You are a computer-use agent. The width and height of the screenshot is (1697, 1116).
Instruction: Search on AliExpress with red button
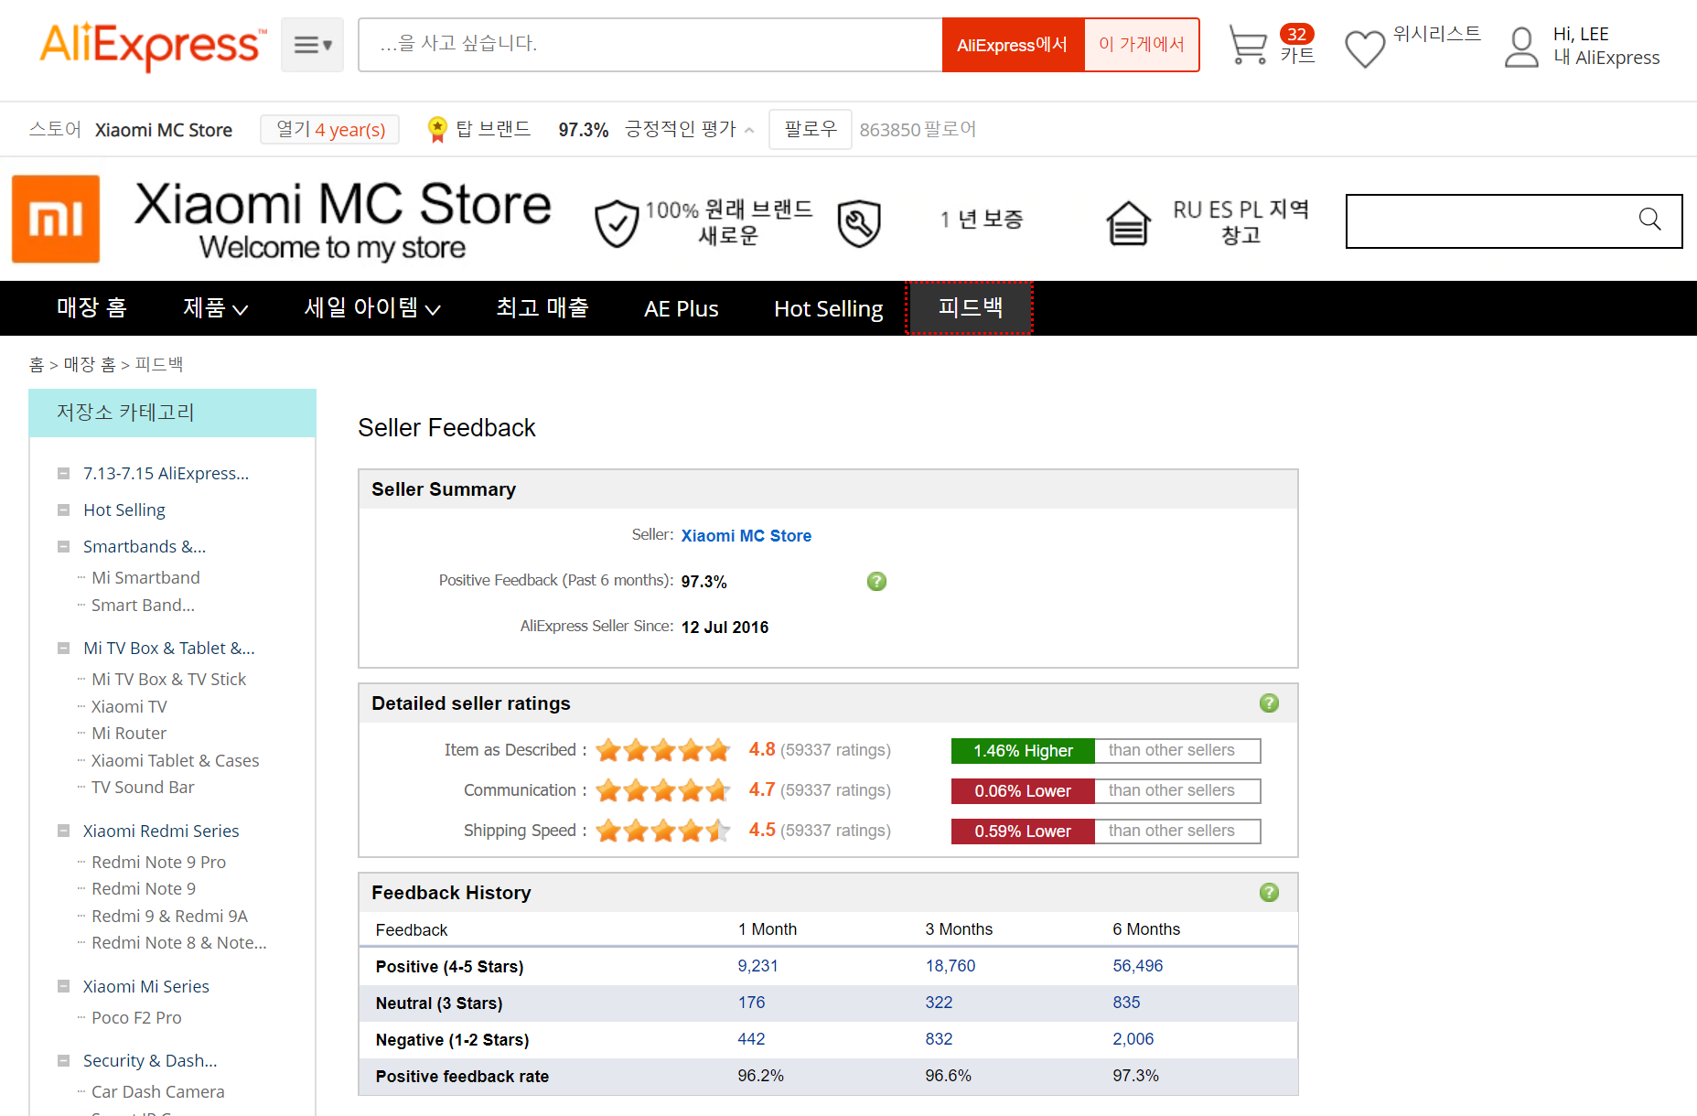[x=1013, y=45]
